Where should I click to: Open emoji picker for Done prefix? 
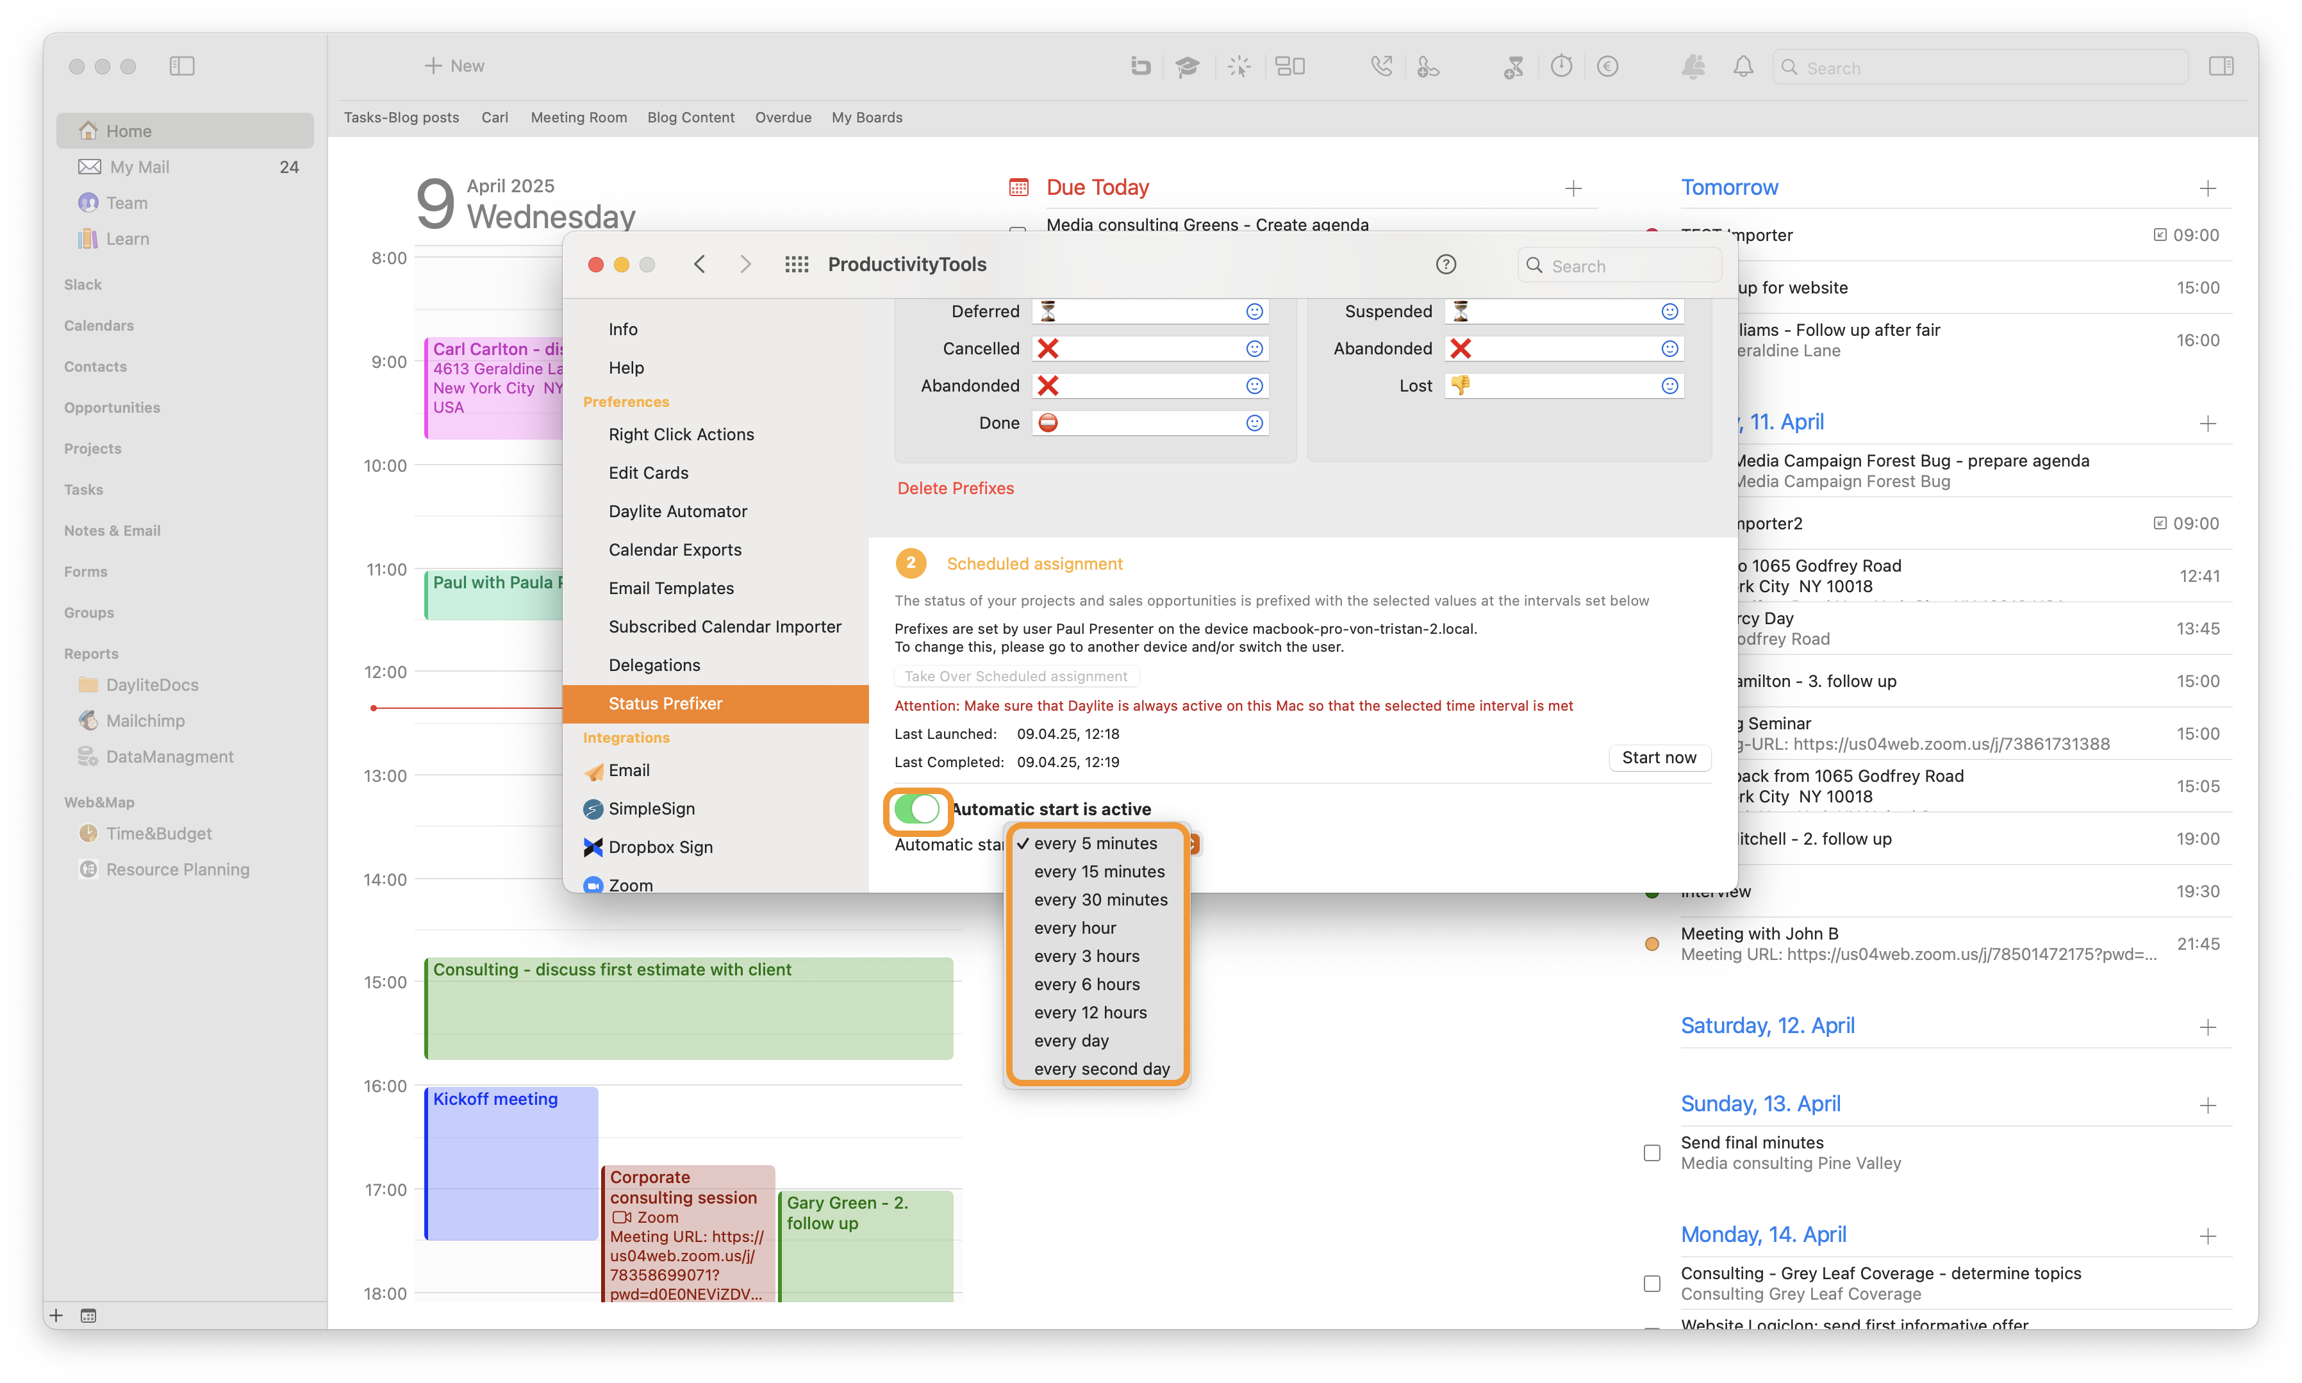coord(1254,423)
